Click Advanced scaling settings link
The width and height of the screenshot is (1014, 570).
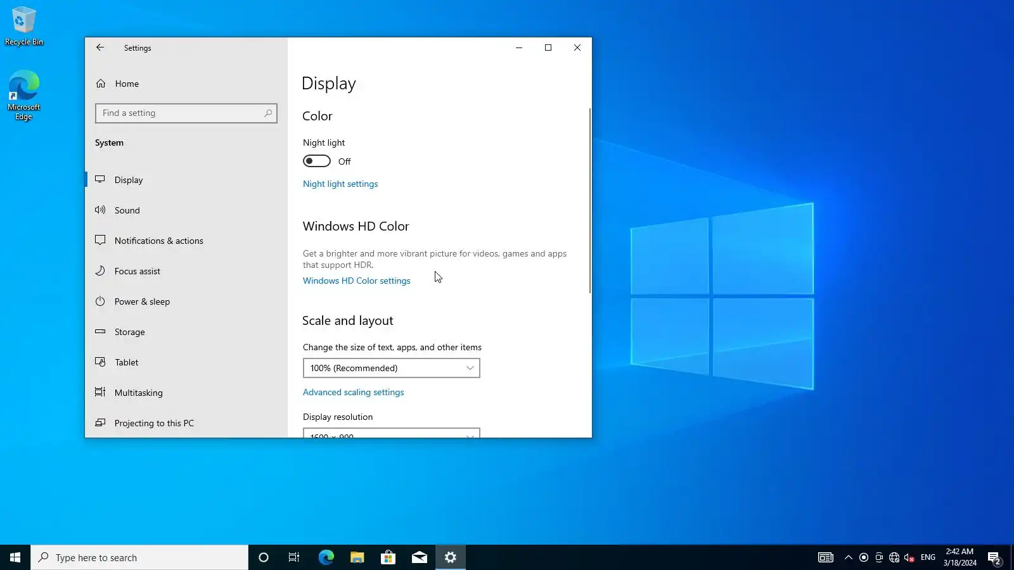tap(354, 392)
